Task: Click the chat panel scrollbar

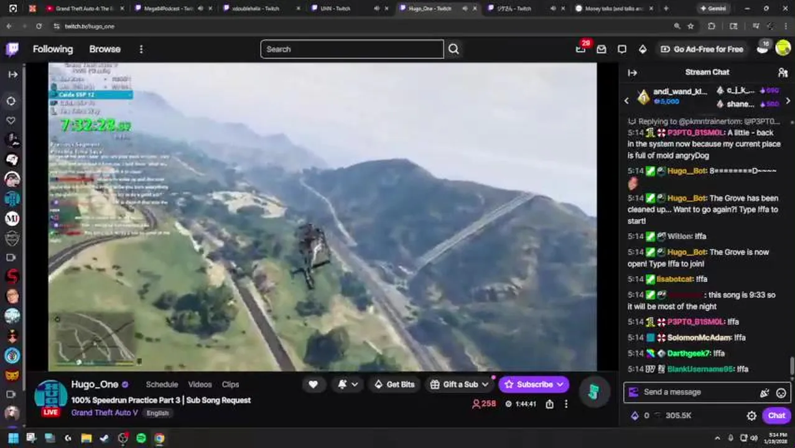Action: (x=792, y=366)
